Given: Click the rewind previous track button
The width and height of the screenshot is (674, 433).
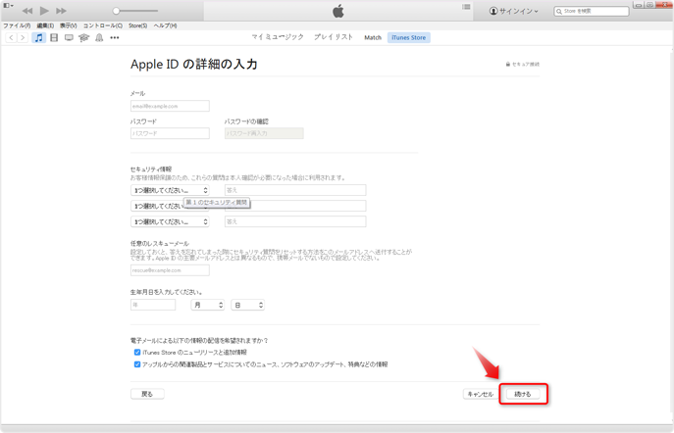Looking at the screenshot, I should pos(27,11).
